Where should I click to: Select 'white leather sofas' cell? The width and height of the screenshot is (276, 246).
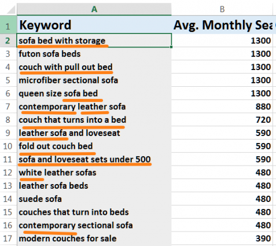[94, 172]
